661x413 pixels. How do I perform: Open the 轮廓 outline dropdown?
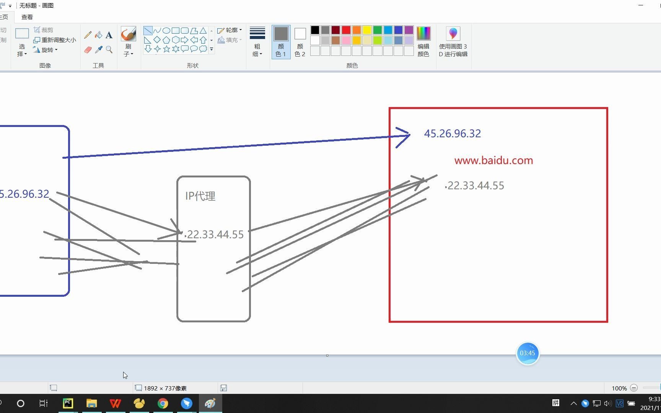pos(230,30)
